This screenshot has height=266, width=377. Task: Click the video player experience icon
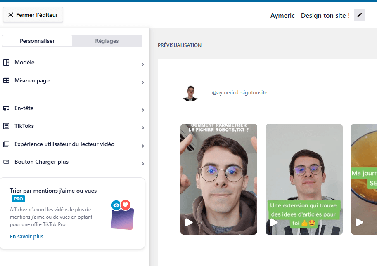6,144
